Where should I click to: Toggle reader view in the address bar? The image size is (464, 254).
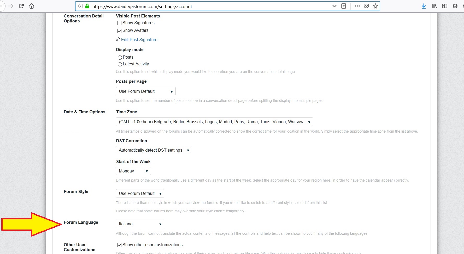344,6
